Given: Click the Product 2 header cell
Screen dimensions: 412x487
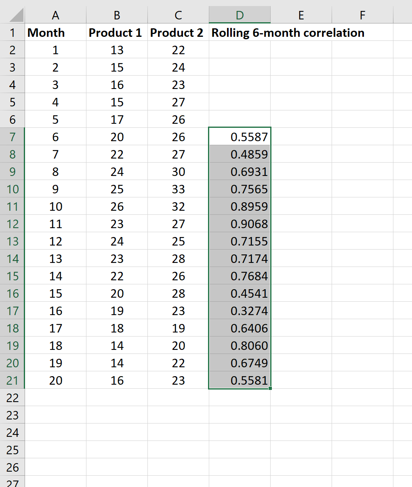Looking at the screenshot, I should [x=178, y=33].
